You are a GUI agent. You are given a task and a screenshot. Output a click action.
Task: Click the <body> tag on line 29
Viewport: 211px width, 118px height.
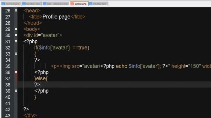point(32,29)
